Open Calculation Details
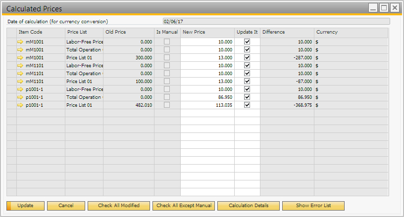Viewport: 404px width, 217px height. coord(249,206)
